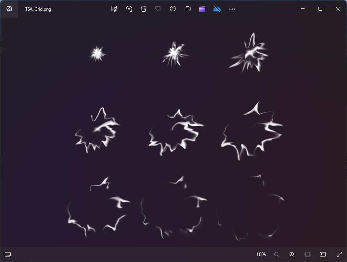Viewport: 347px width, 262px height.
Task: View actual size with 1:1 icon
Action: point(323,254)
